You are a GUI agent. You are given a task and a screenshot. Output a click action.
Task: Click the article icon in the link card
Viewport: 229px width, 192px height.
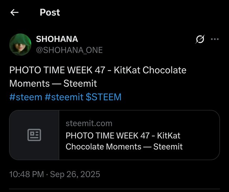pos(34,135)
